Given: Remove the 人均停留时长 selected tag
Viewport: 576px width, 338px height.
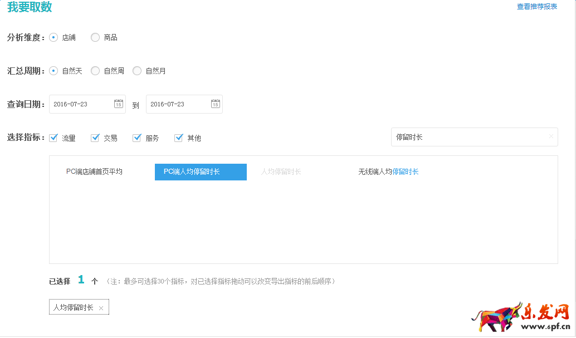Looking at the screenshot, I should click(100, 307).
